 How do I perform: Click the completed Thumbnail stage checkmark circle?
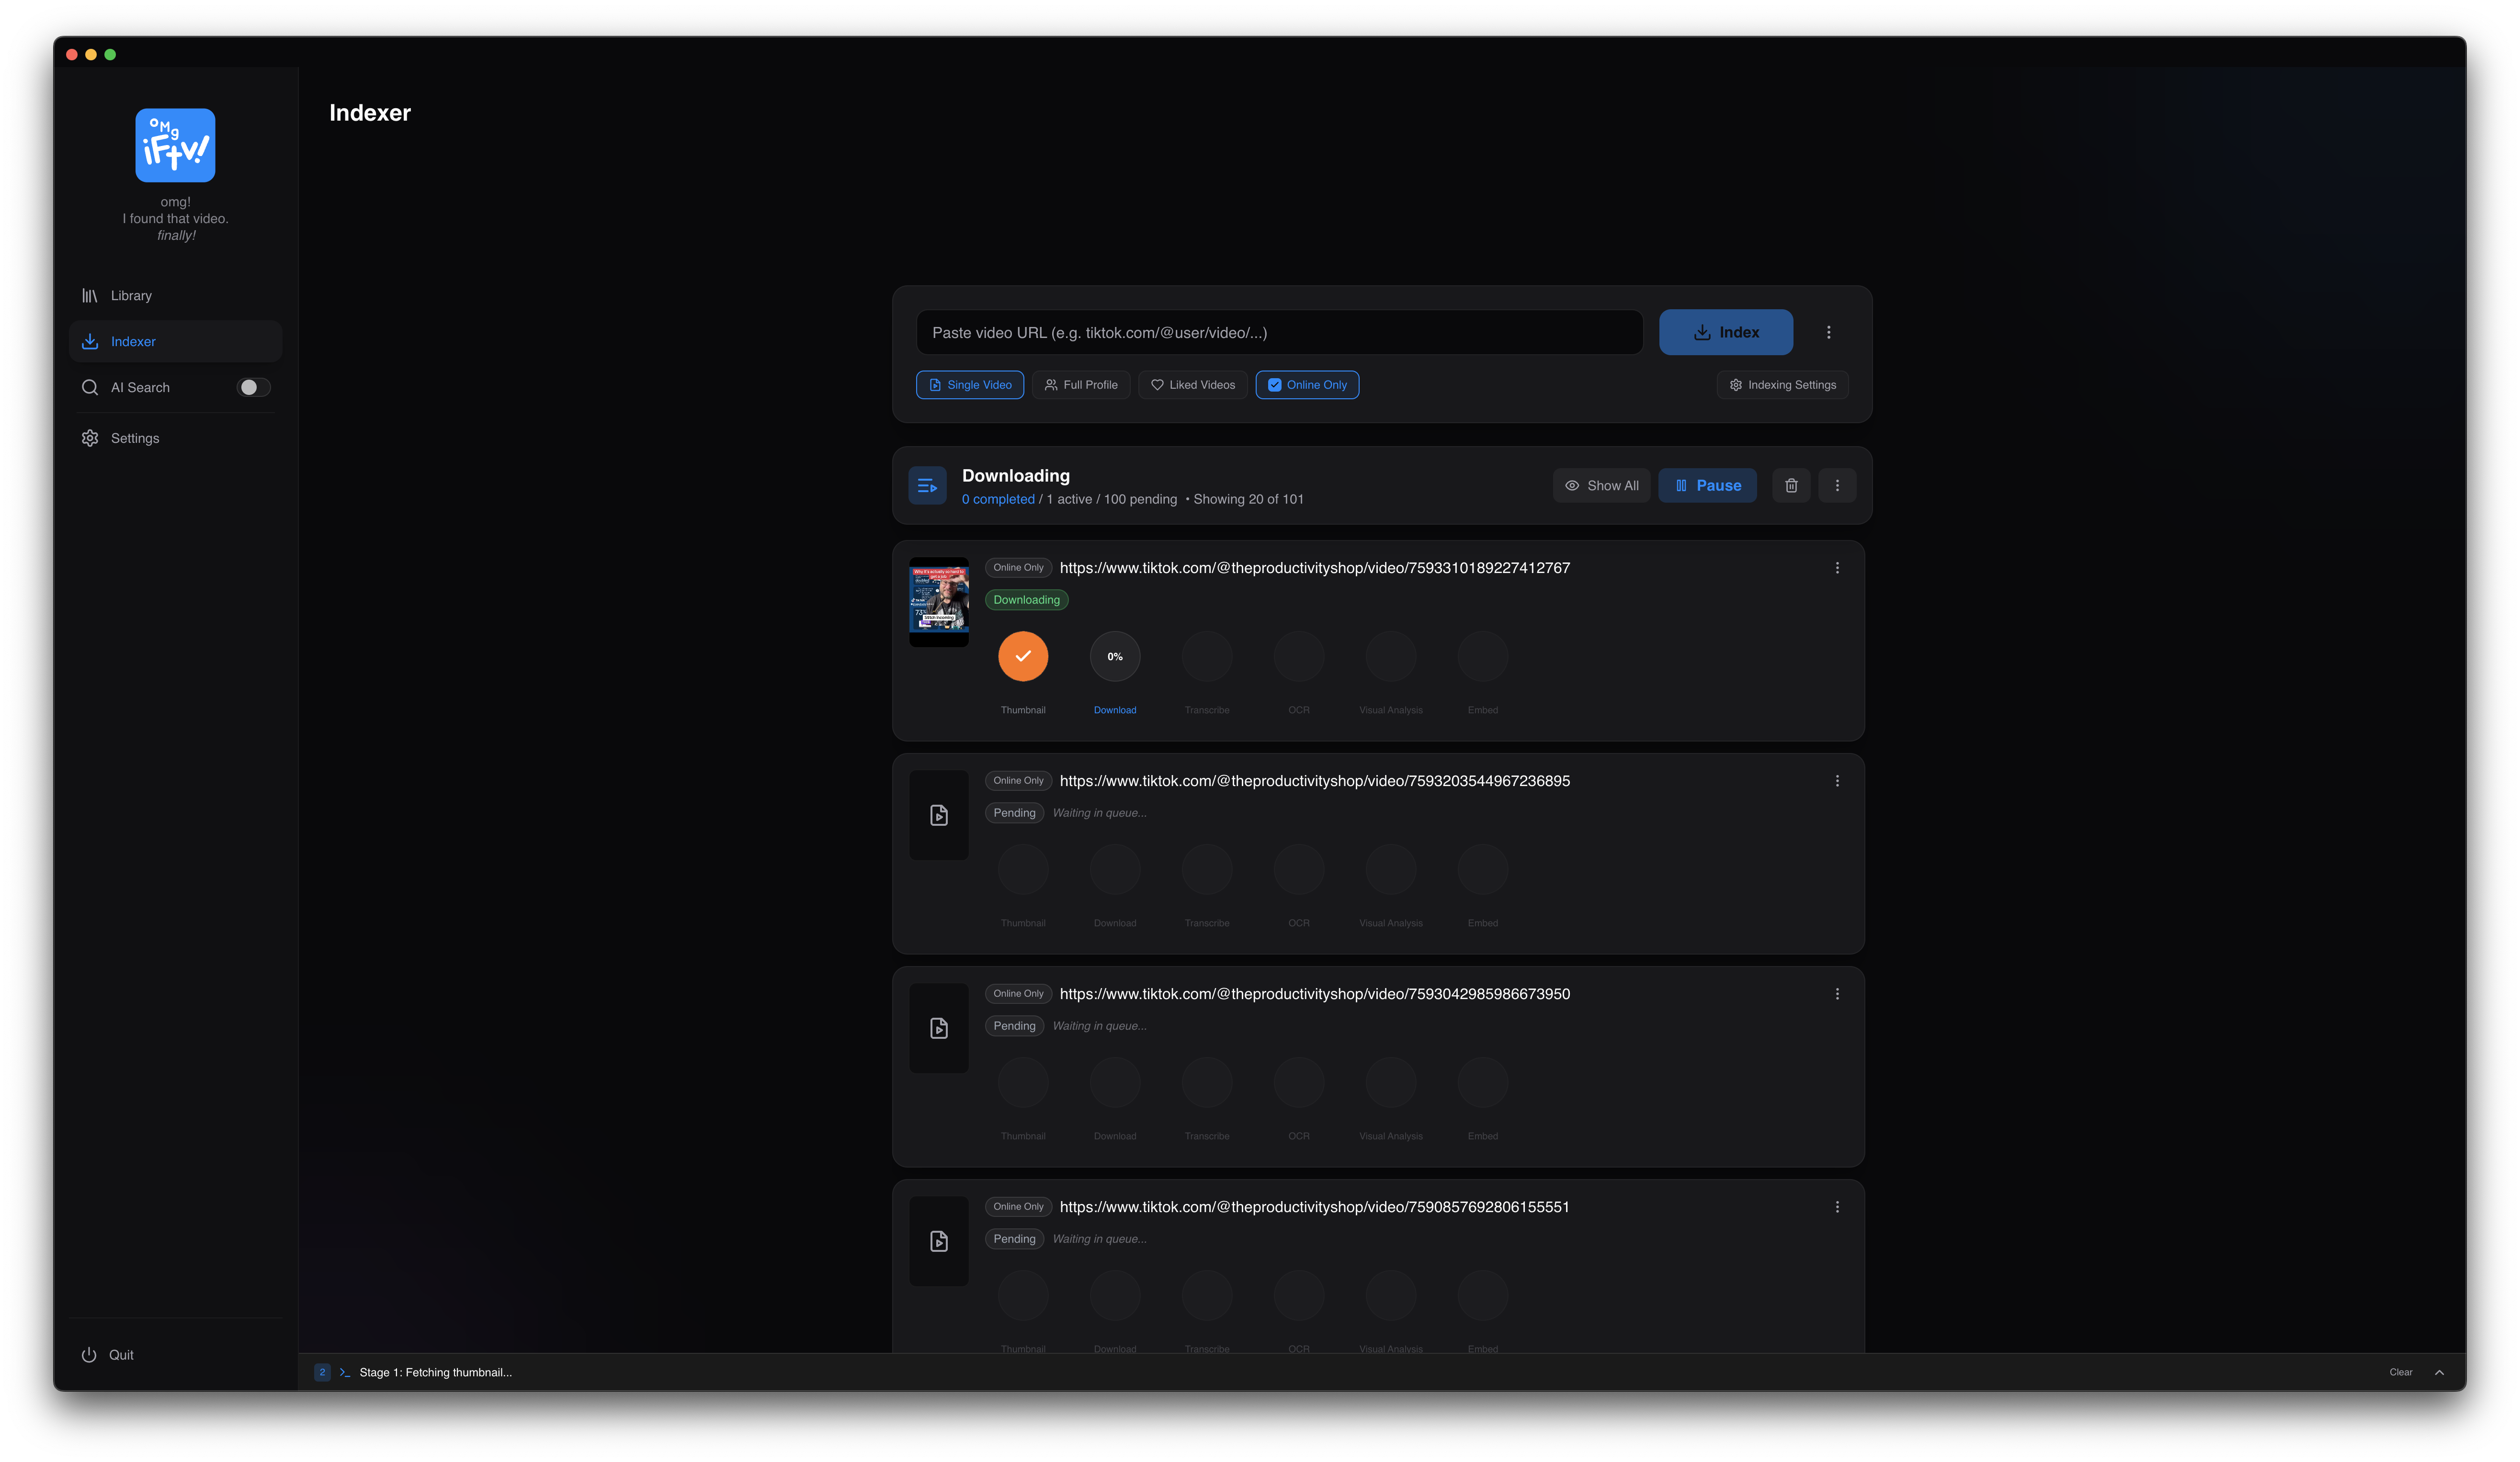[1023, 656]
